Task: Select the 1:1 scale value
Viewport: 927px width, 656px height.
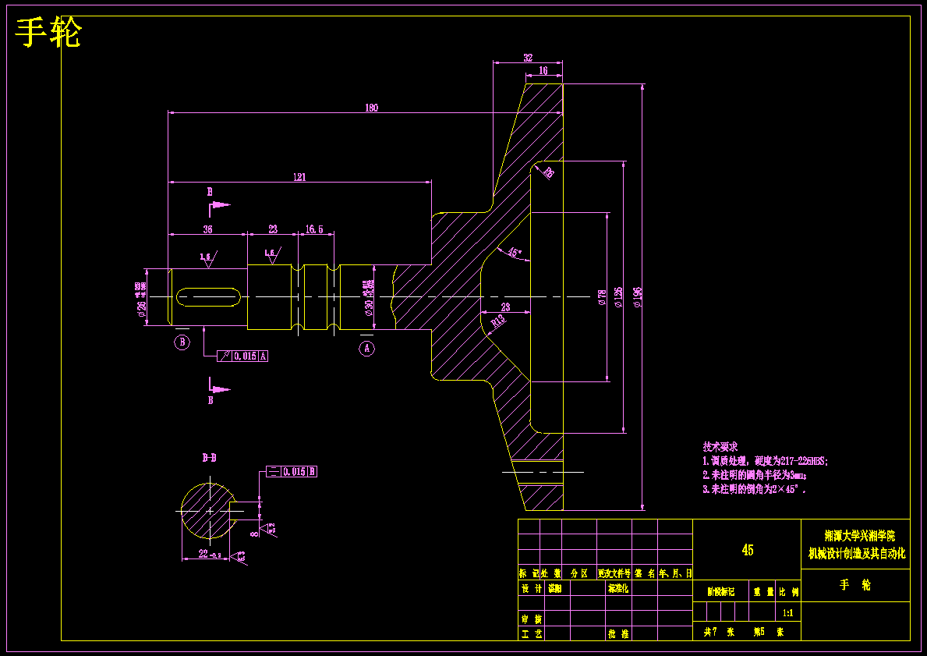Action: pyautogui.click(x=788, y=613)
